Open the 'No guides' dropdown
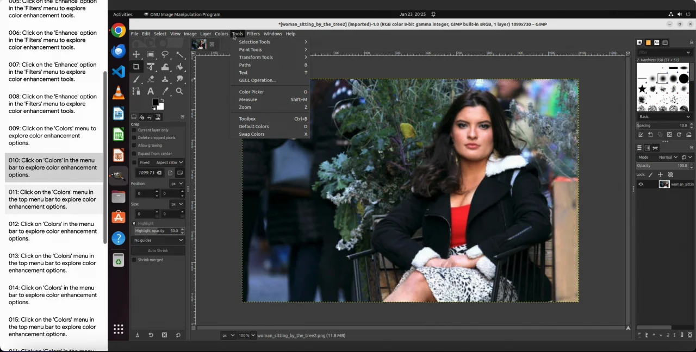This screenshot has width=696, height=352. 158,240
